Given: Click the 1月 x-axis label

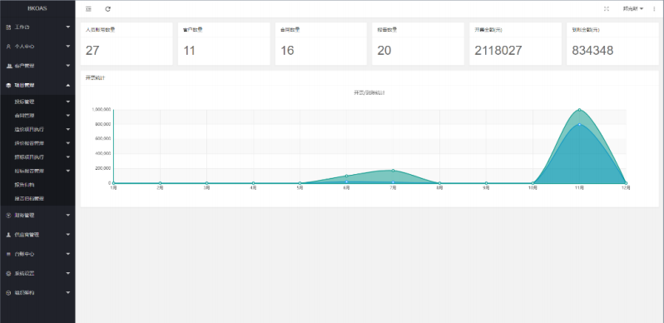Looking at the screenshot, I should [113, 188].
